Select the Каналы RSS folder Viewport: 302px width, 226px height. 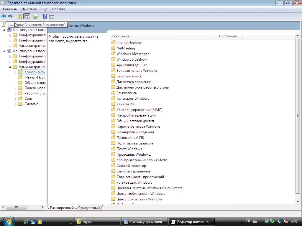point(123,104)
